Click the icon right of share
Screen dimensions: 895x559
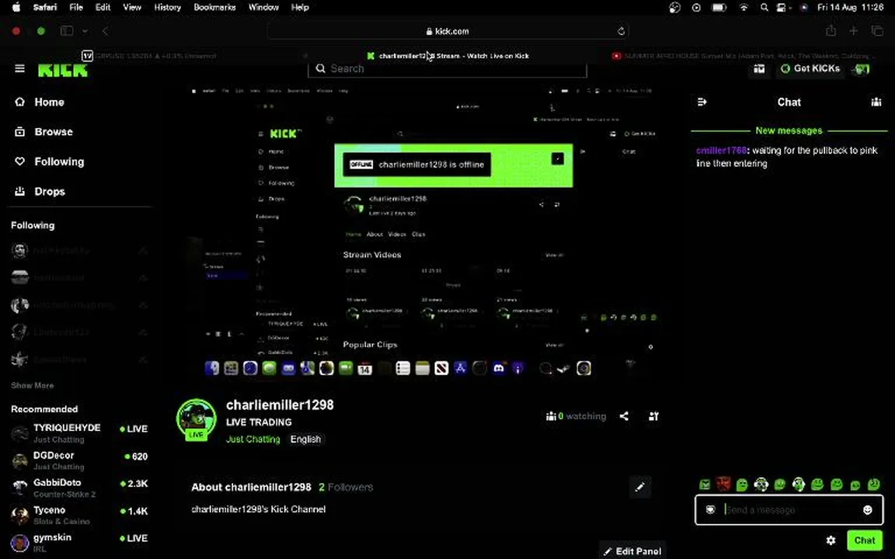pos(654,416)
